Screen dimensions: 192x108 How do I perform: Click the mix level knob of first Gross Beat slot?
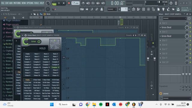(x=187, y=27)
